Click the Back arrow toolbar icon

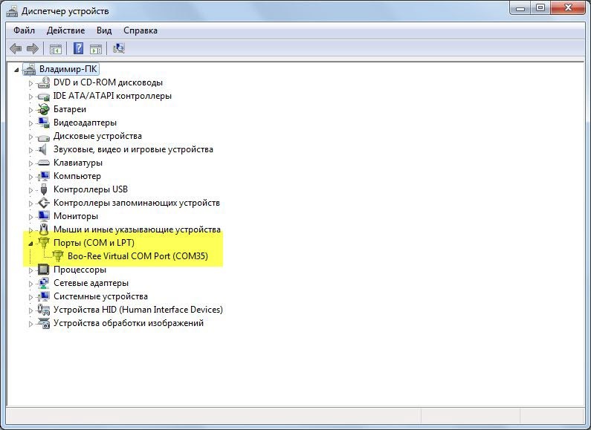(16, 48)
